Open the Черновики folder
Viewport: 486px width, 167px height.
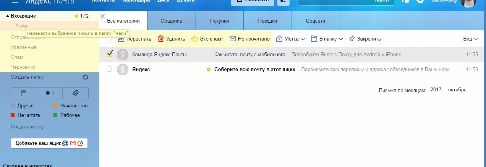pyautogui.click(x=23, y=67)
